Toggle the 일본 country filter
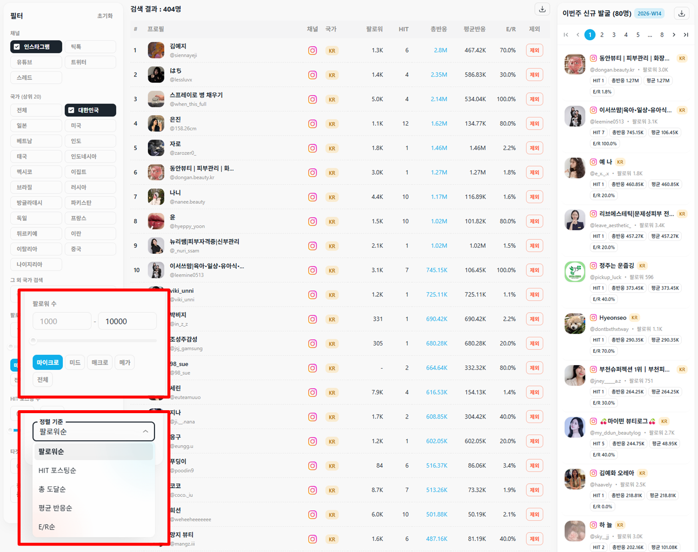The image size is (698, 552). tap(36, 126)
